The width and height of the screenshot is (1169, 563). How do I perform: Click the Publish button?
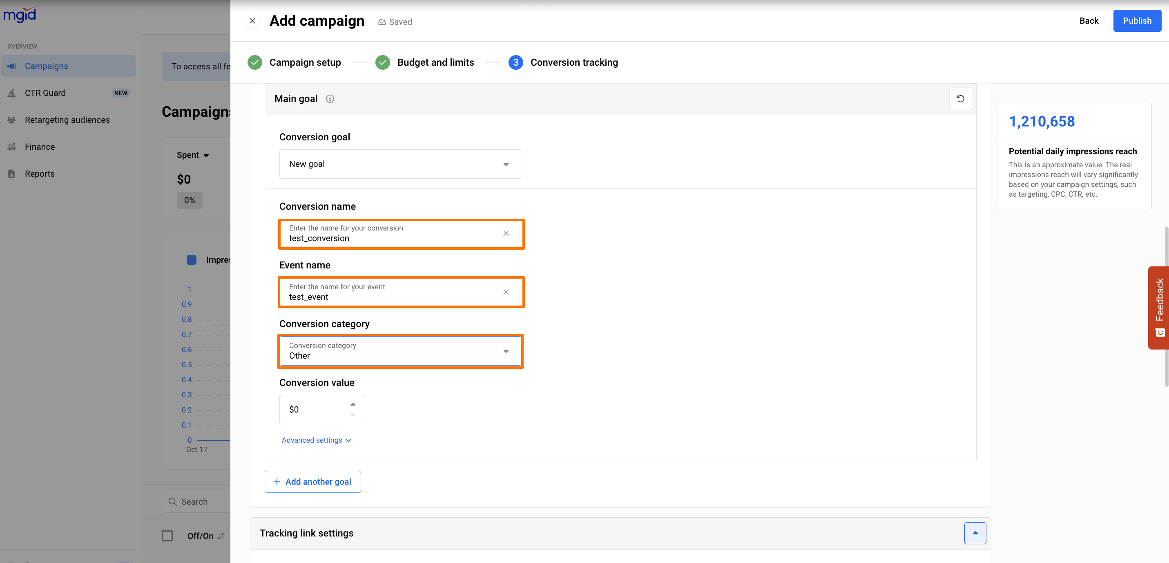[1137, 21]
